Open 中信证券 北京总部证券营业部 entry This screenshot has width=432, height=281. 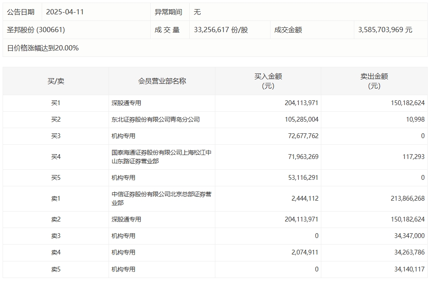pos(161,198)
